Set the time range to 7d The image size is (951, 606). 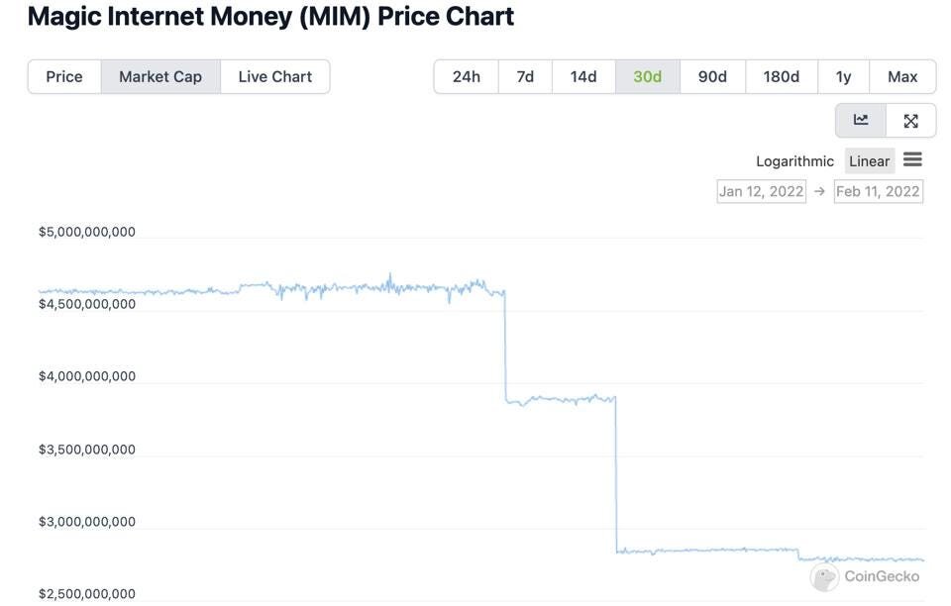525,77
